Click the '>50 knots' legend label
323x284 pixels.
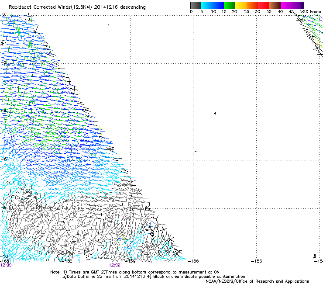pyautogui.click(x=310, y=12)
